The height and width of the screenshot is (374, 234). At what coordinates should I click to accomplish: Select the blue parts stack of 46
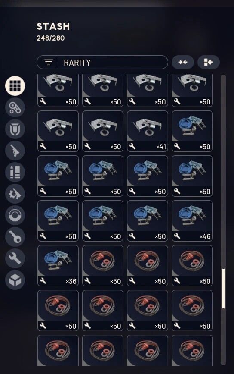[192, 221]
